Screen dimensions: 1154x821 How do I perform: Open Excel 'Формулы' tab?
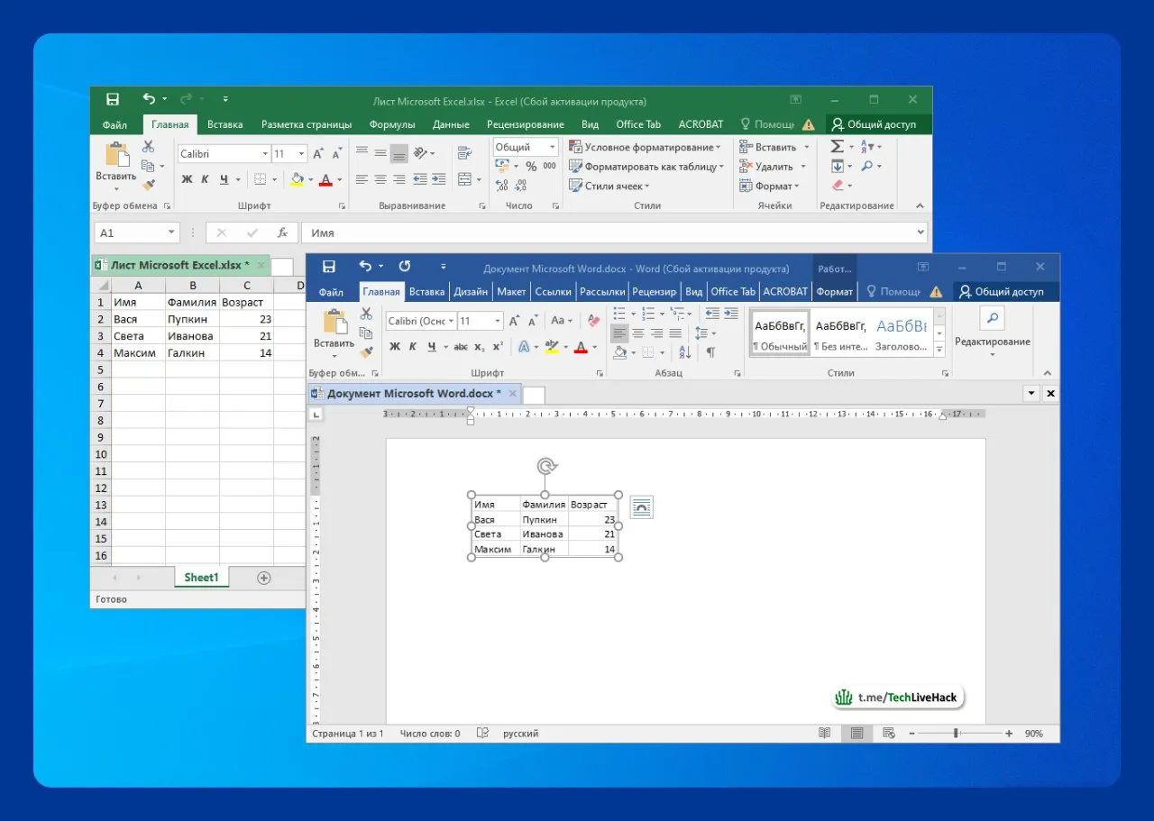[x=392, y=124]
